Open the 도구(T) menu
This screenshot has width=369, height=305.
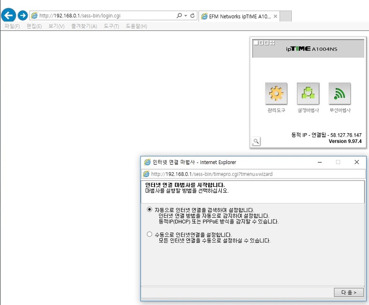(x=111, y=26)
